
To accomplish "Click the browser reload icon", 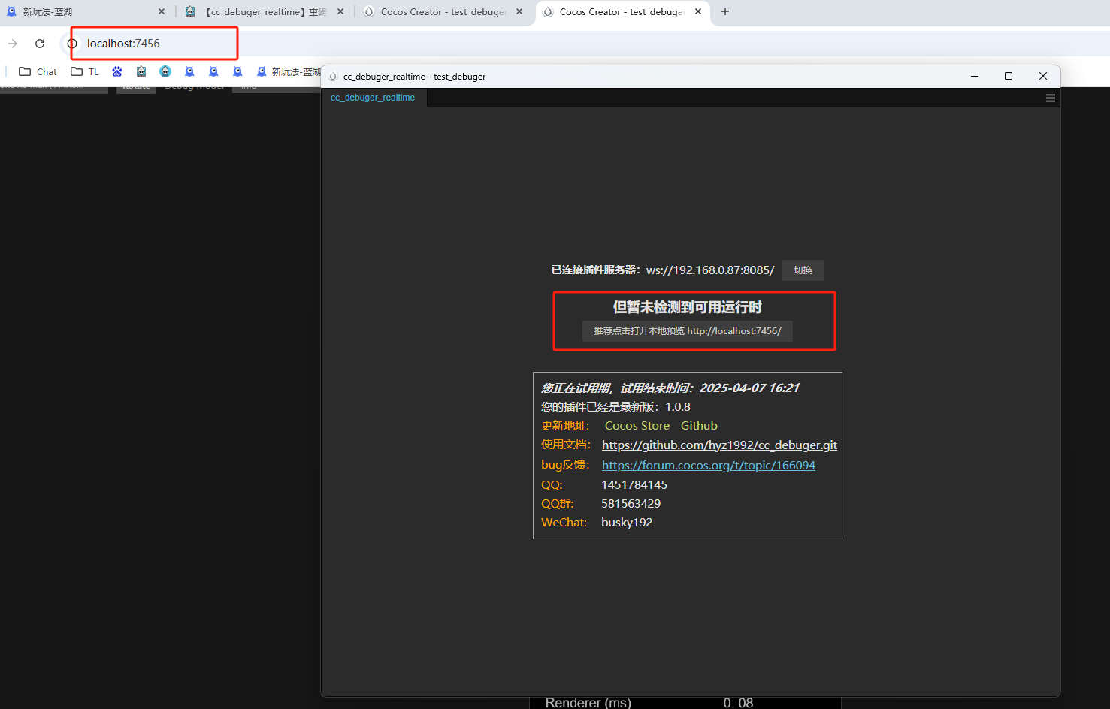I will [x=39, y=43].
